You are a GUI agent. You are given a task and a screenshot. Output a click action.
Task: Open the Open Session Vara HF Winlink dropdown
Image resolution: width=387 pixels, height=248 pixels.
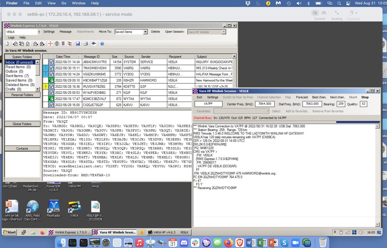point(223,32)
